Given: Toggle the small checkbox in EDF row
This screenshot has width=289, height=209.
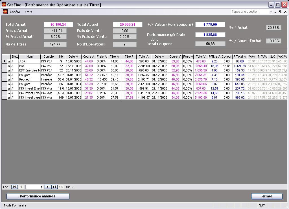Looking at the screenshot, I should 9,66.
